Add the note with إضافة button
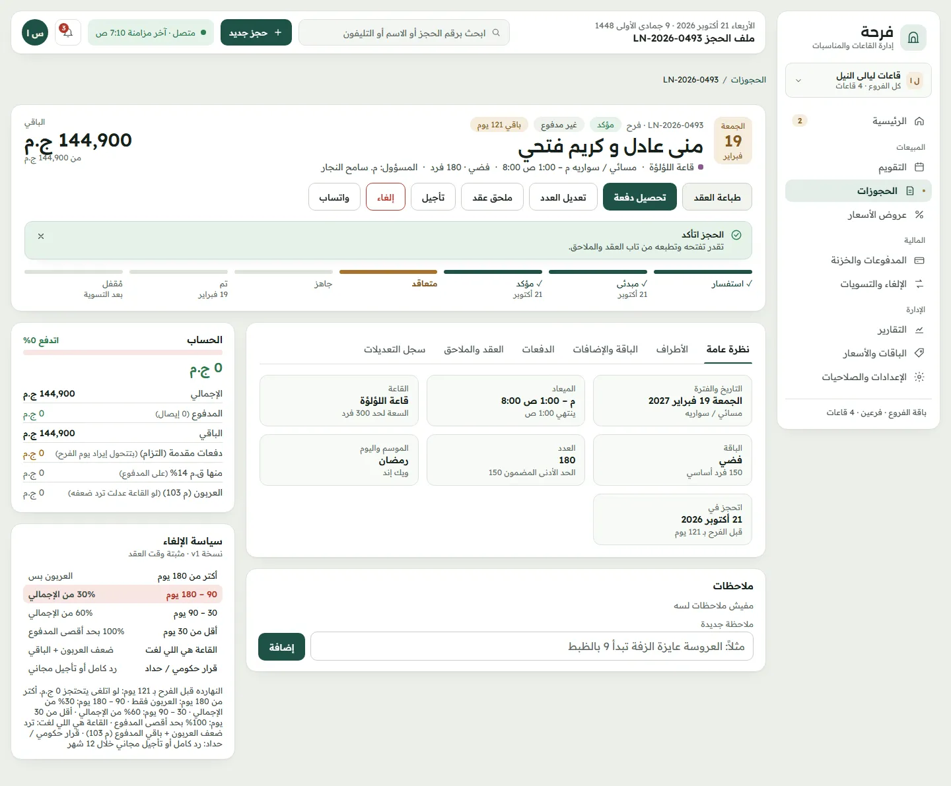The height and width of the screenshot is (786, 951). [281, 647]
